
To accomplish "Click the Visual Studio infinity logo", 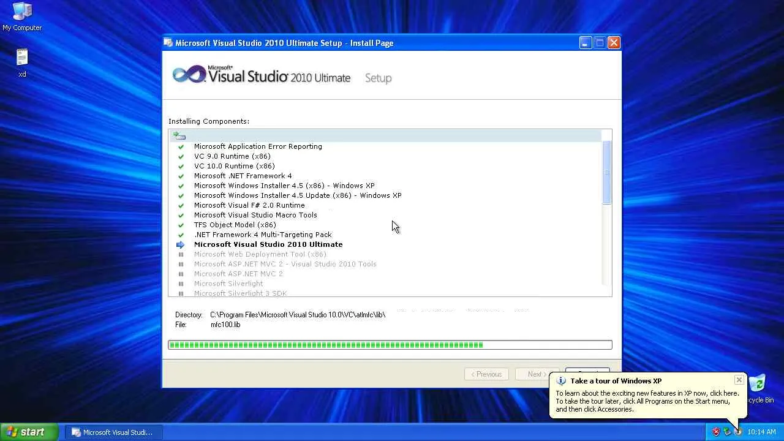I will [190, 75].
